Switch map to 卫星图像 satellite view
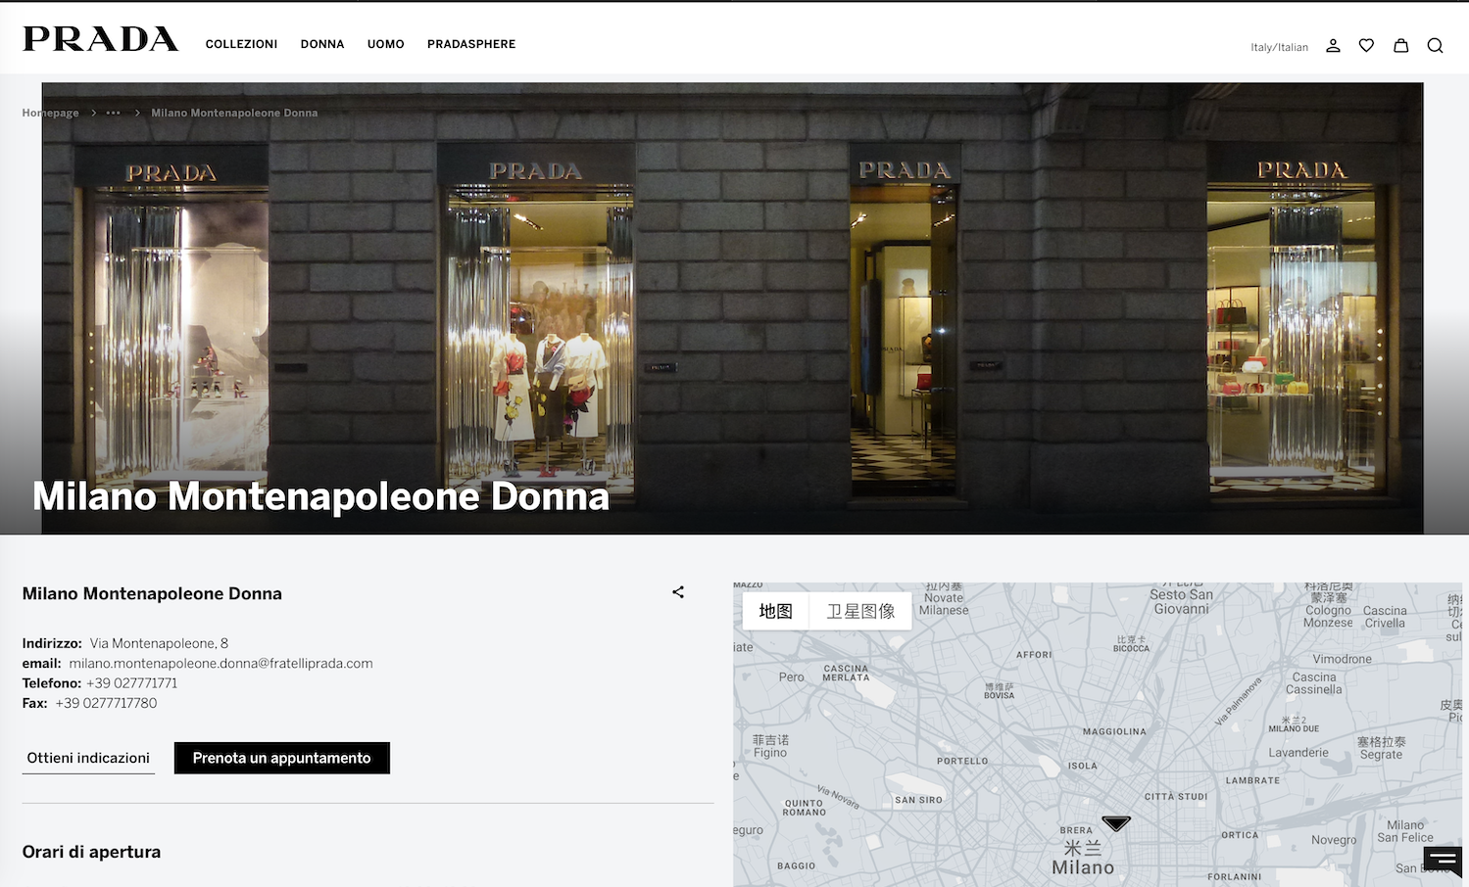This screenshot has width=1469, height=887. click(x=860, y=611)
